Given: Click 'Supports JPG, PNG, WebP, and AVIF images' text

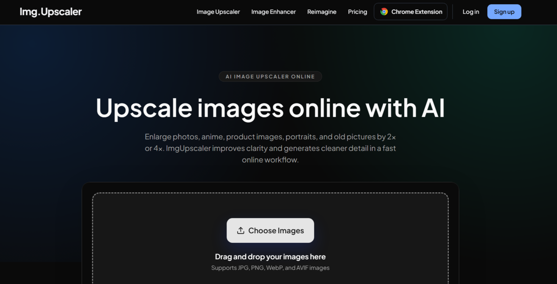Looking at the screenshot, I should point(270,268).
